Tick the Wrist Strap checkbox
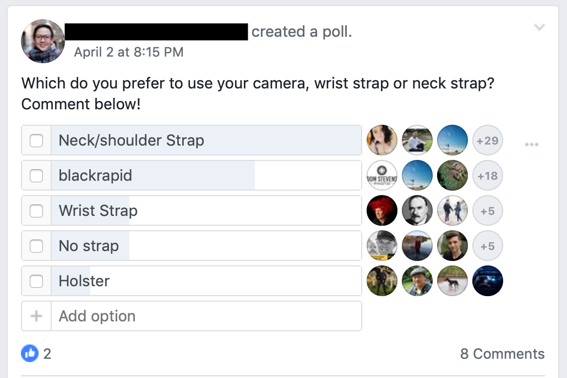 click(36, 211)
